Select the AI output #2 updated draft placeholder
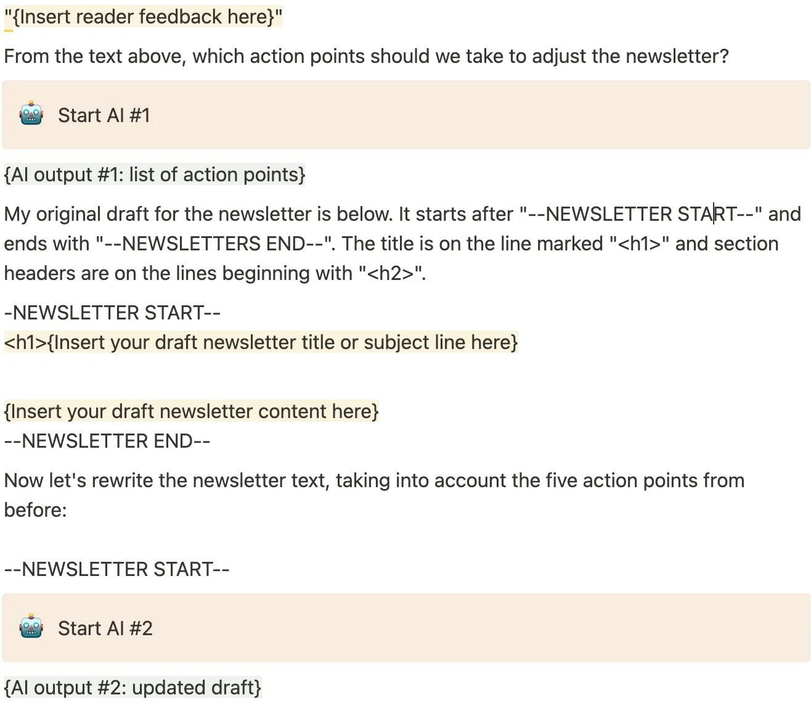Viewport: 811px width, 703px height. pos(132,688)
